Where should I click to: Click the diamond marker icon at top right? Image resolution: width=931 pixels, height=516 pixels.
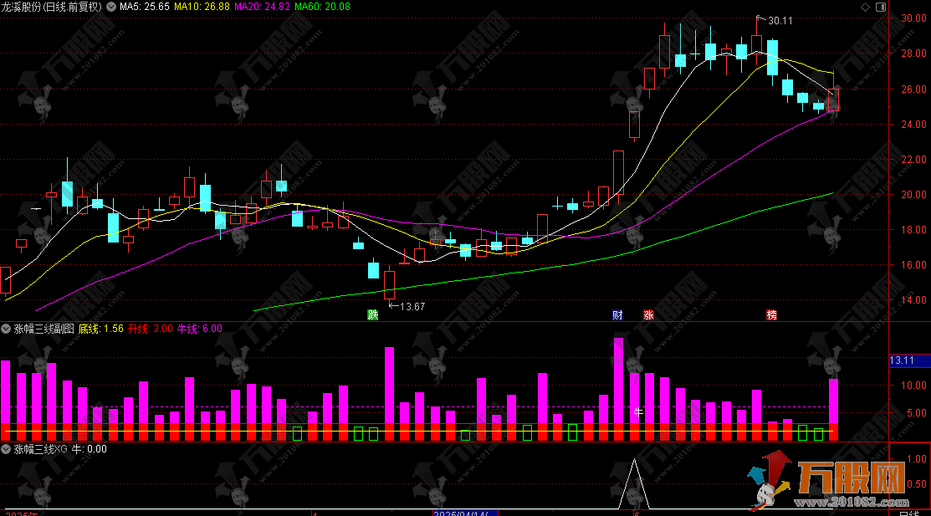[865, 8]
